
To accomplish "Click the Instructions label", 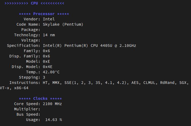I will tap(25, 83).
